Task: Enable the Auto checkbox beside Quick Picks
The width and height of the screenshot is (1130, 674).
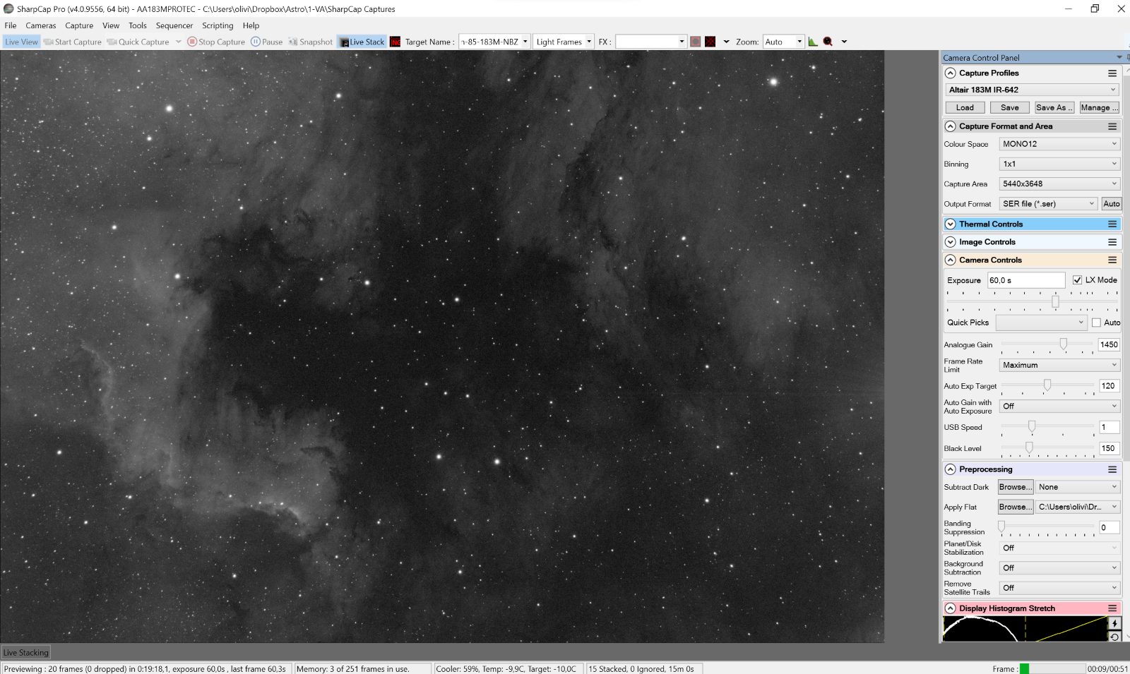Action: [1096, 323]
